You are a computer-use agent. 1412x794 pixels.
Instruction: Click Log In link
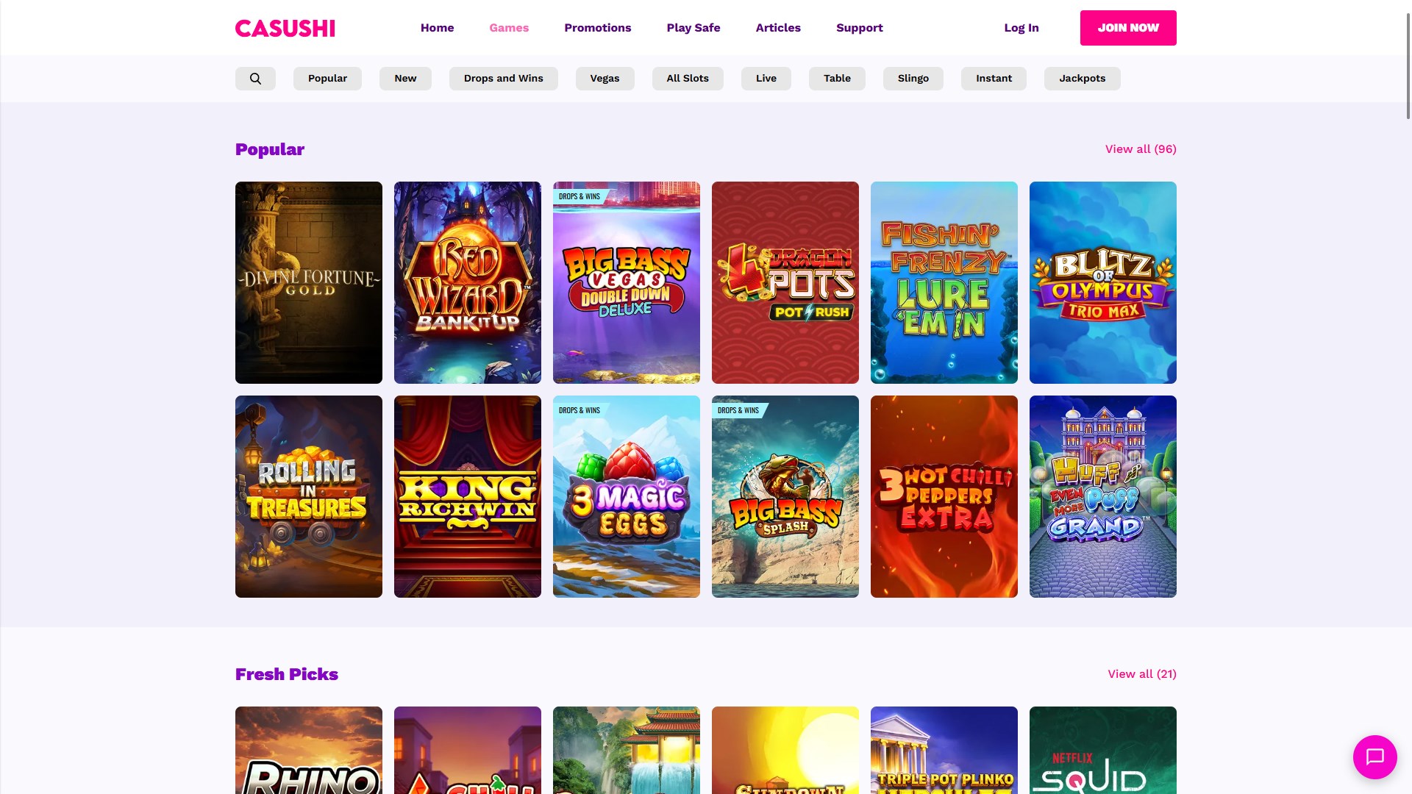coord(1021,28)
